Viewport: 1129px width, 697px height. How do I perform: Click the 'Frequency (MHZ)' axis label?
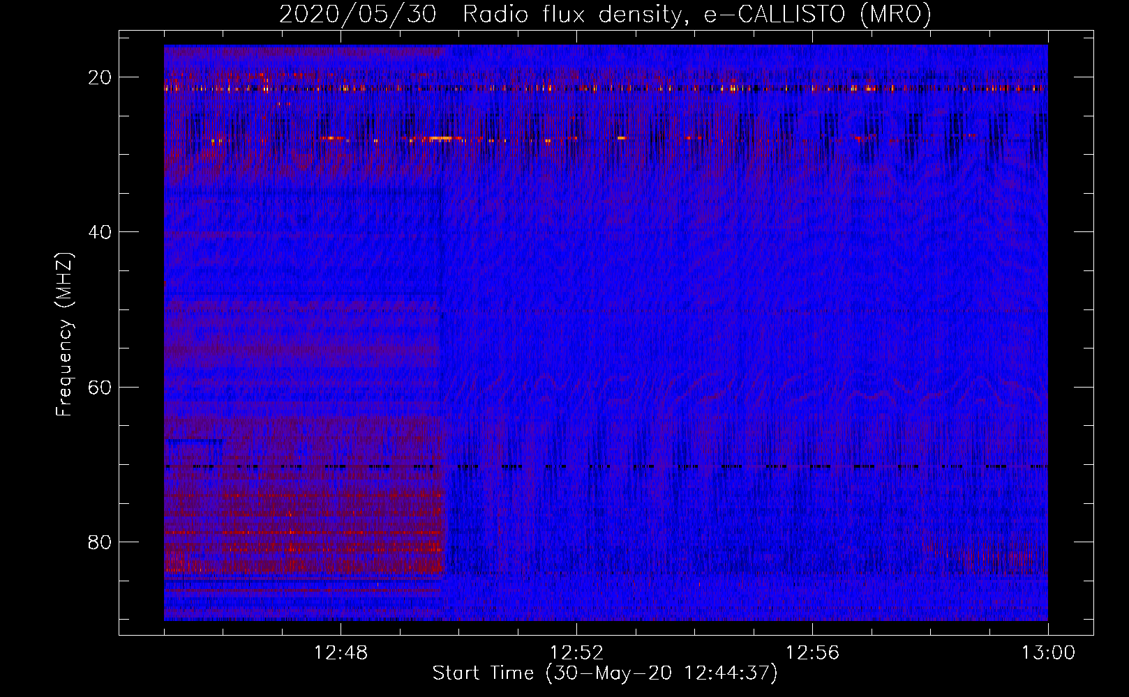[64, 334]
